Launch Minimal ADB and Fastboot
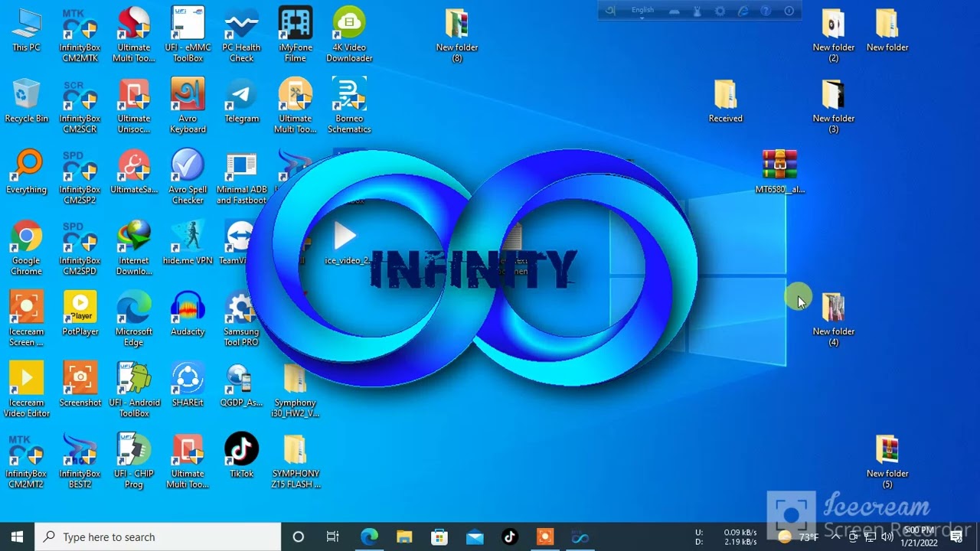The image size is (980, 551). coord(241,178)
